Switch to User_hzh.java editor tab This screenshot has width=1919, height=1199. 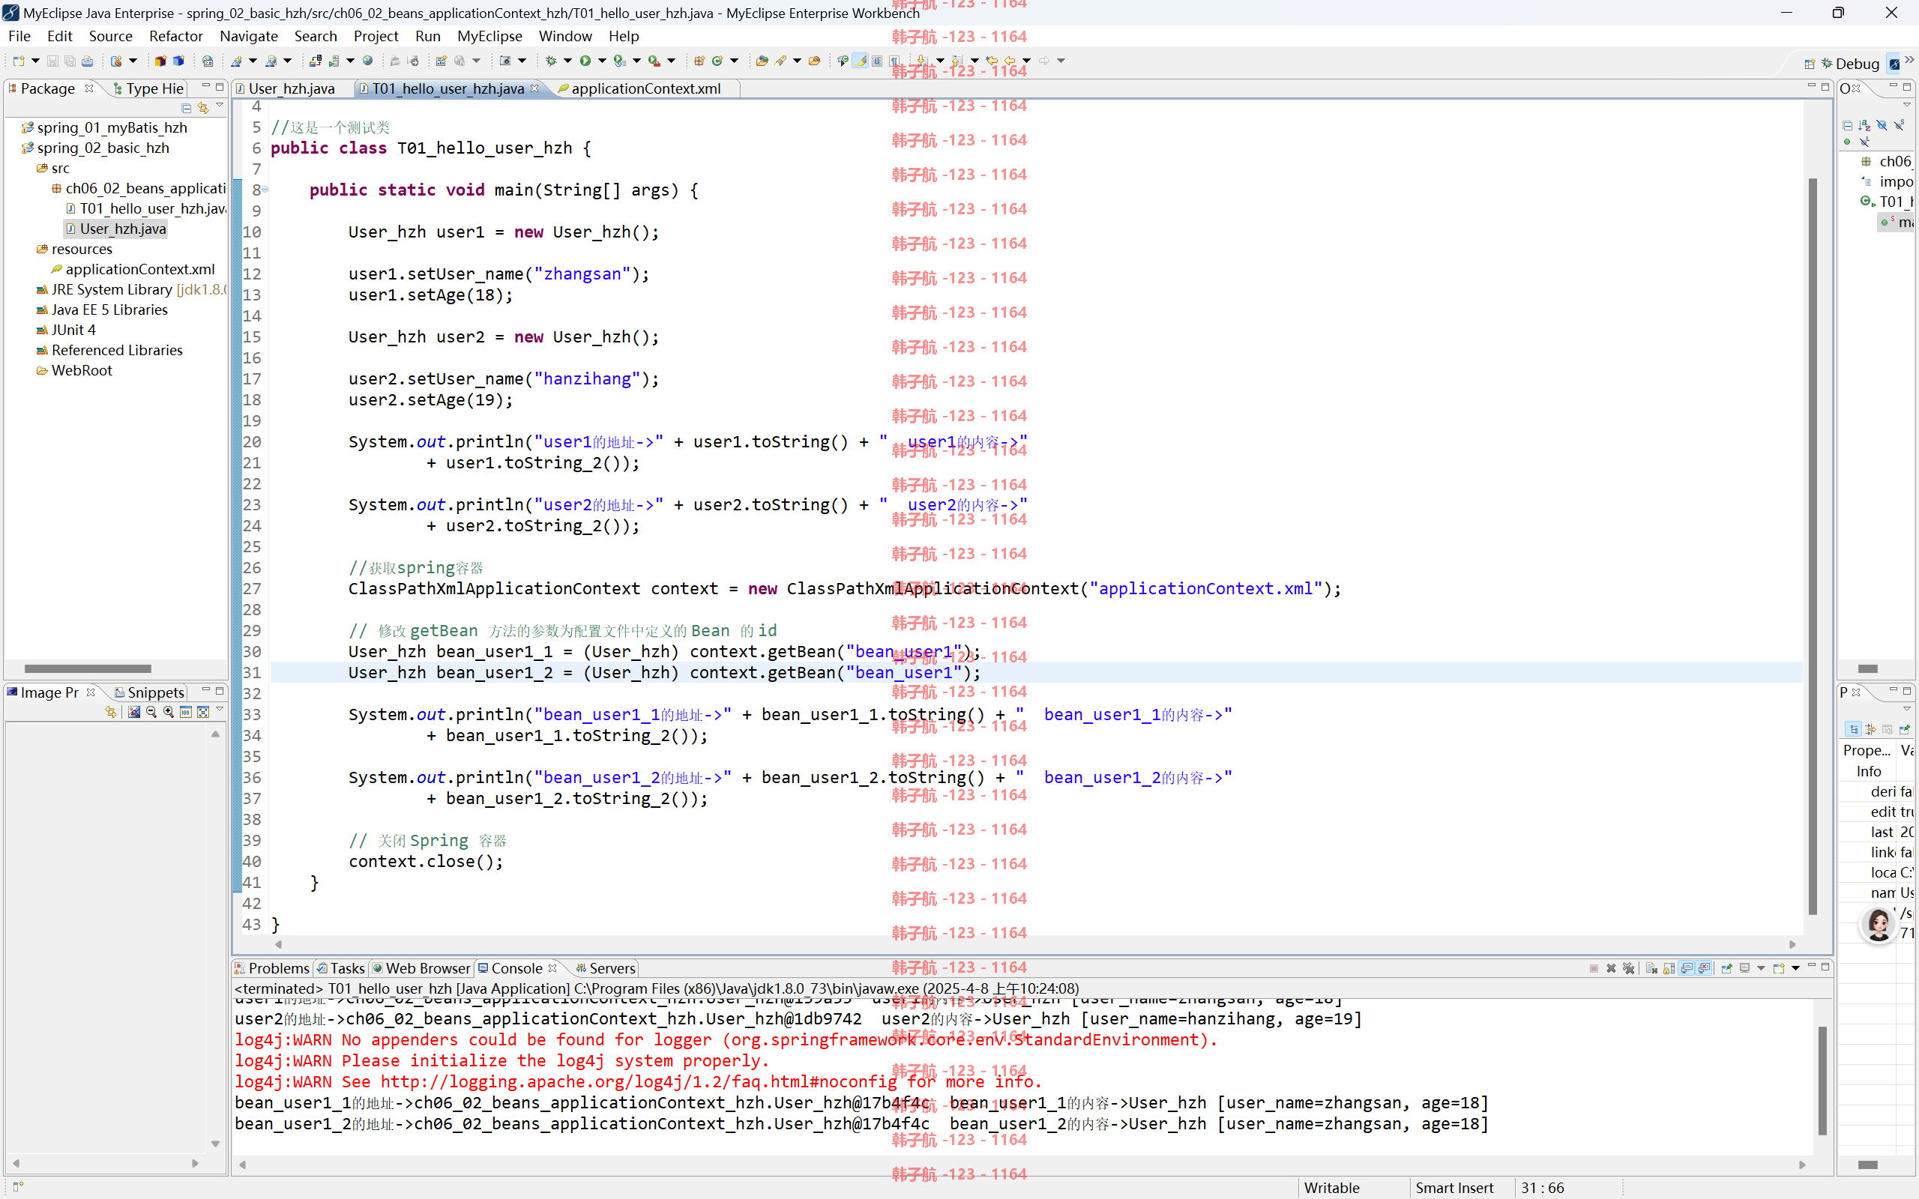(x=291, y=88)
